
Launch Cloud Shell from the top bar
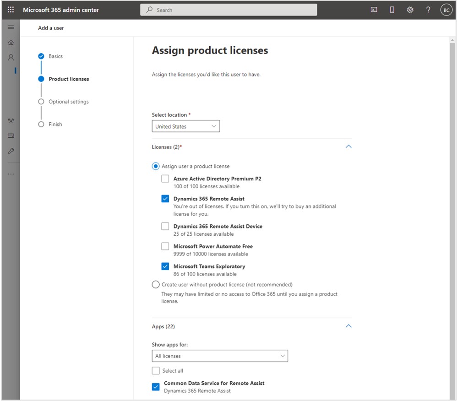click(x=374, y=9)
